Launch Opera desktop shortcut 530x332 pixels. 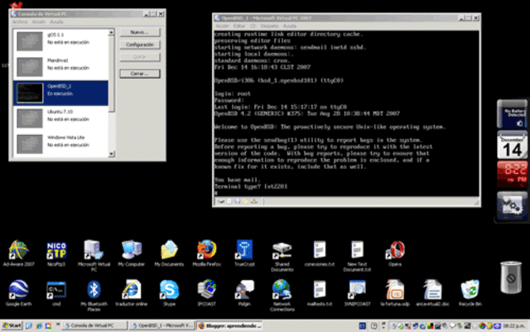(x=395, y=253)
